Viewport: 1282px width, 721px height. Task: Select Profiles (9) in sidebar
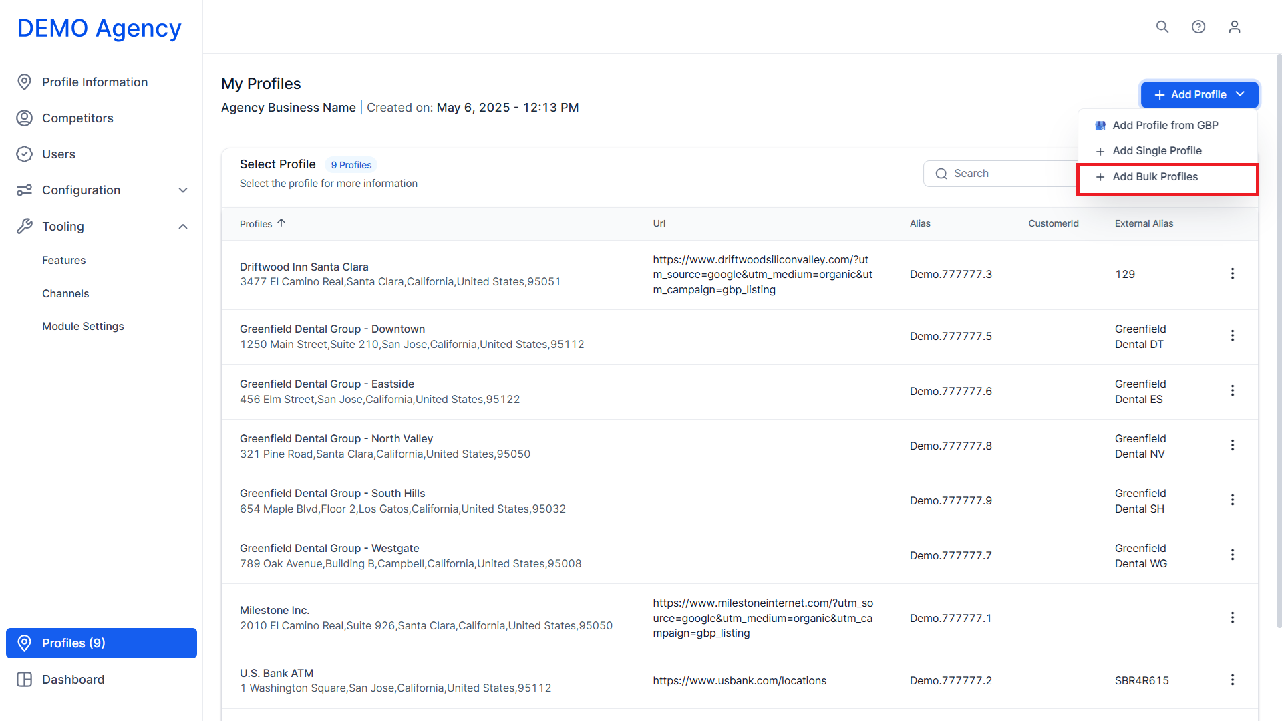(x=102, y=643)
